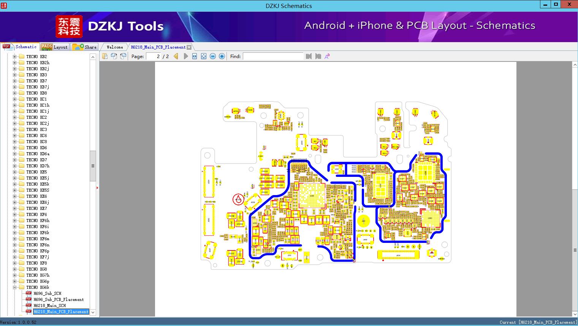Click document view scroll down arrow
This screenshot has height=326, width=578.
point(575,314)
